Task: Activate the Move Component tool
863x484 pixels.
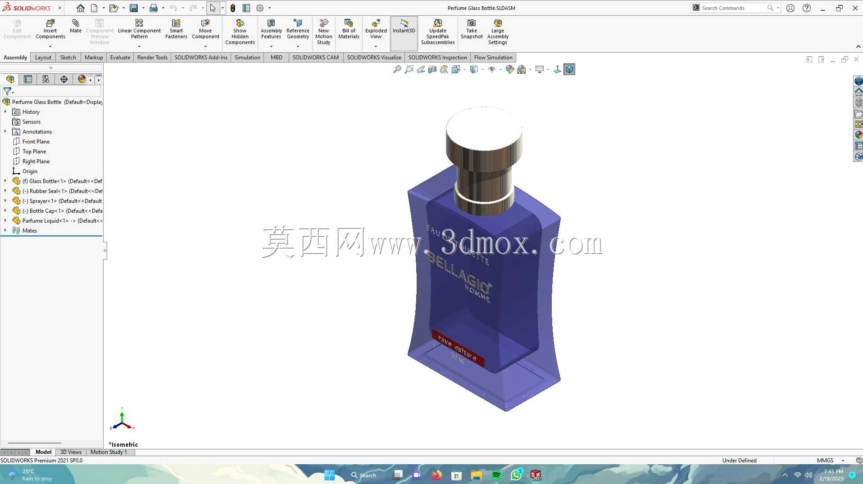Action: coord(205,29)
